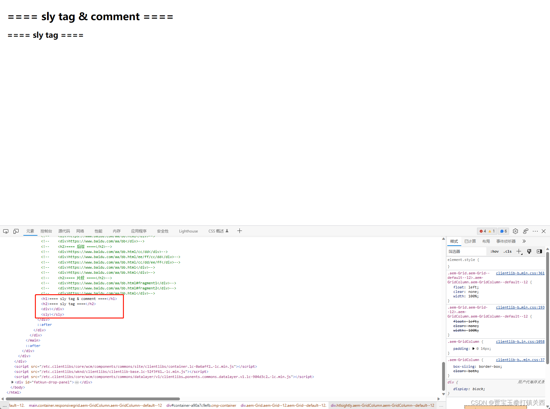Viewport: 550px width, 409px height.
Task: Select the </main> closing tag row
Action: 33,341
